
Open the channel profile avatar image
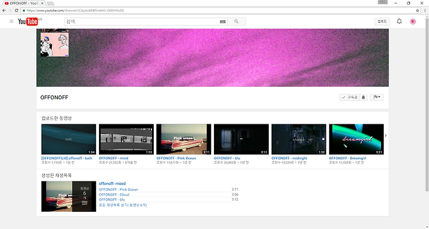click(x=54, y=44)
